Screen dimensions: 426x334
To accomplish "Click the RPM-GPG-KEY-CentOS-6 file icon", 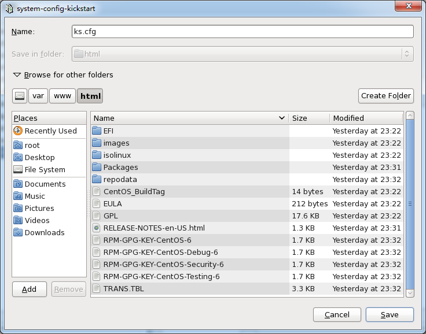I will (x=97, y=240).
